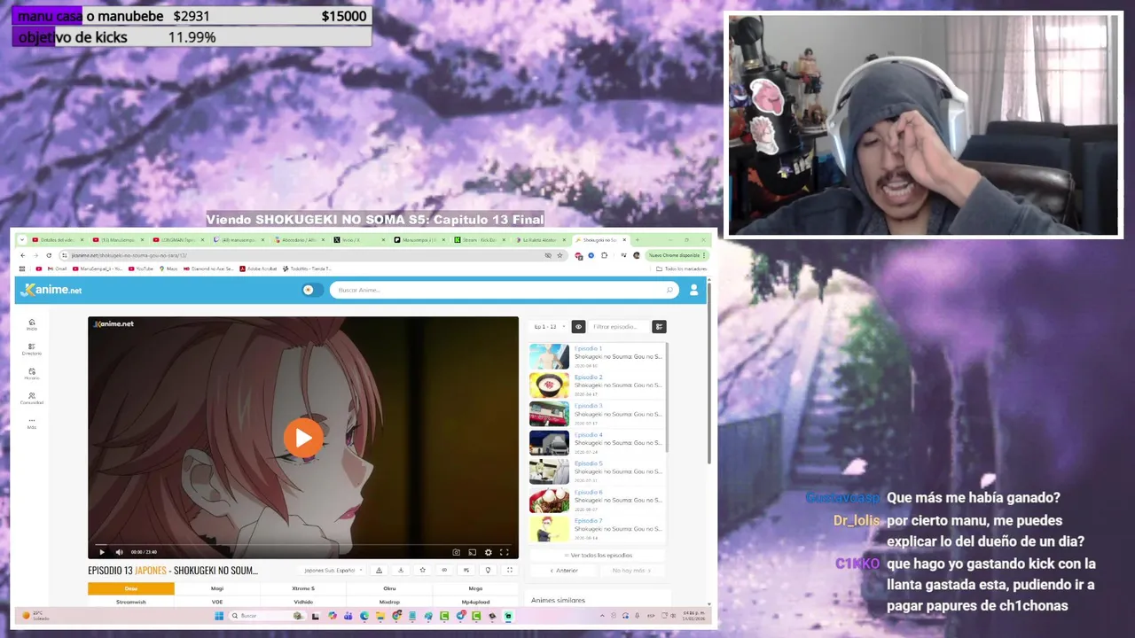Click the magnifier icon in the anime search bar
The height and width of the screenshot is (638, 1135).
point(669,290)
